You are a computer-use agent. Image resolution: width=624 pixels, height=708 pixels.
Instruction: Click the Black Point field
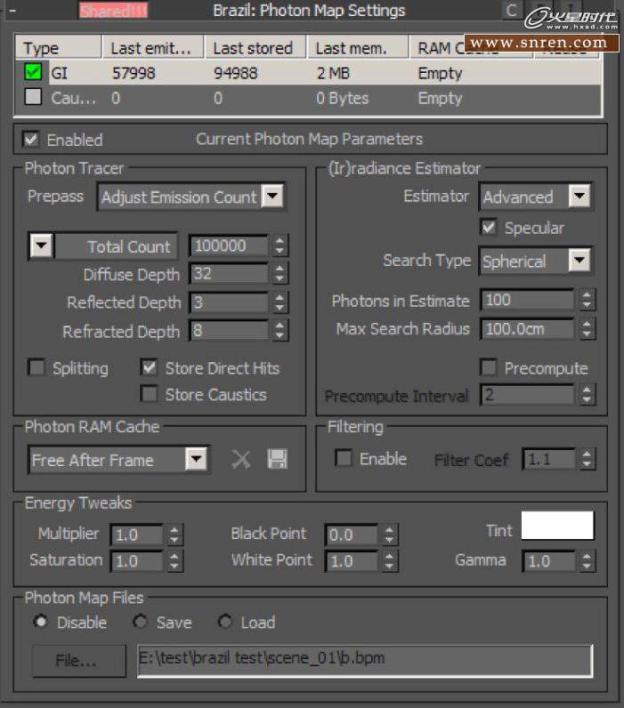pyautogui.click(x=351, y=535)
